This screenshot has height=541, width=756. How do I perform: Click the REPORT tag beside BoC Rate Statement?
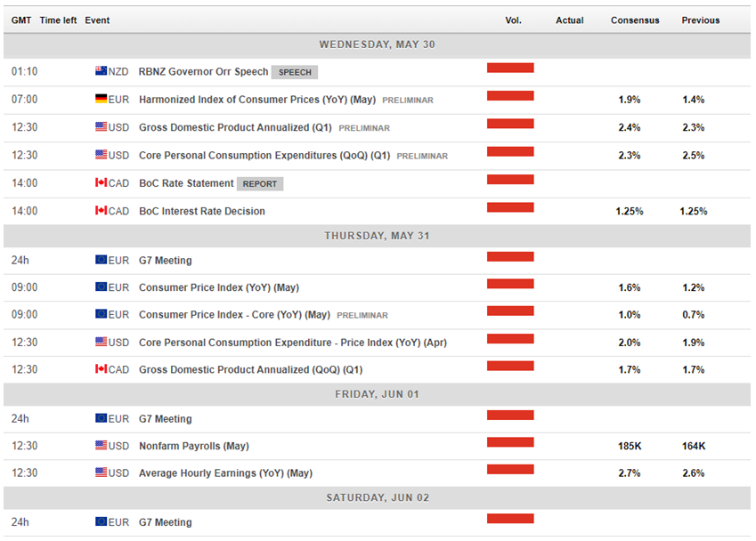click(x=260, y=184)
